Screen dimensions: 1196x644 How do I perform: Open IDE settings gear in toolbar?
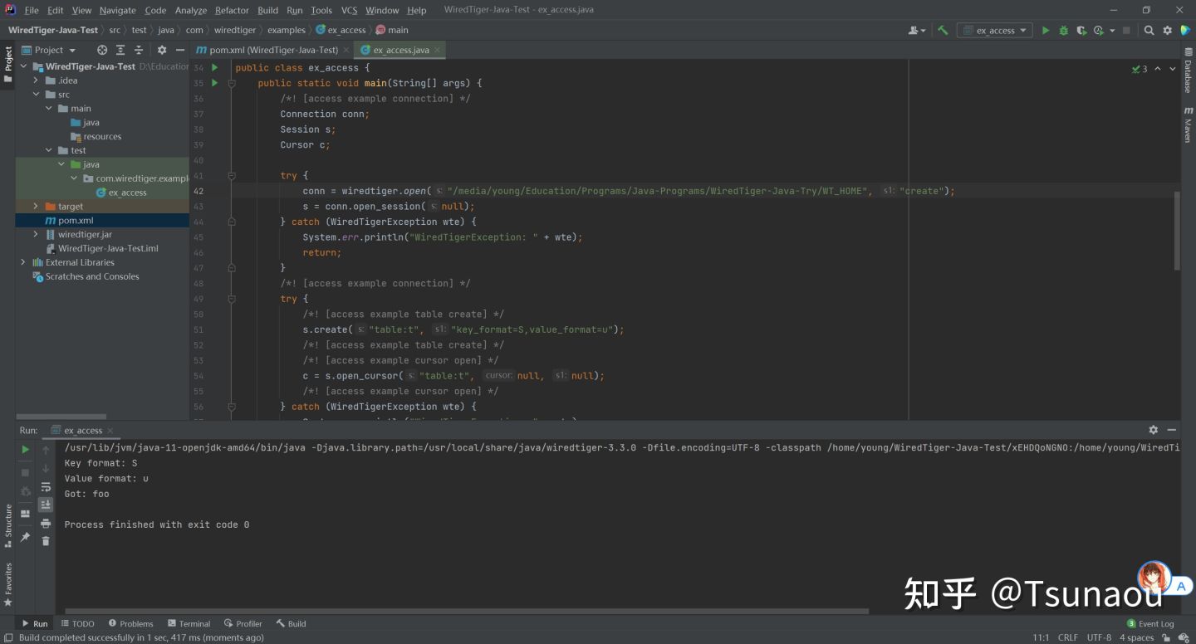[1168, 30]
